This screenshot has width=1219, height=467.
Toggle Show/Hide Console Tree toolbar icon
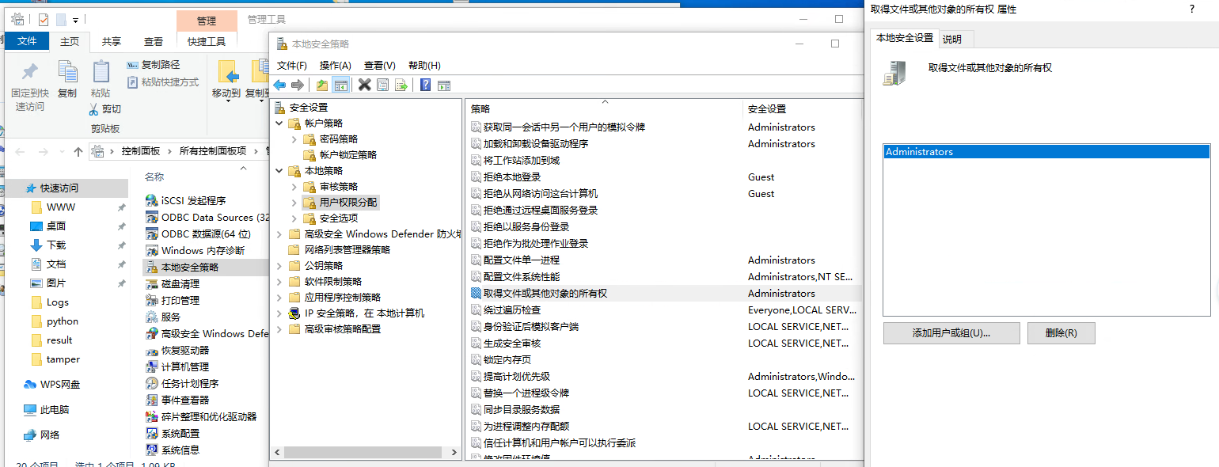coord(340,85)
